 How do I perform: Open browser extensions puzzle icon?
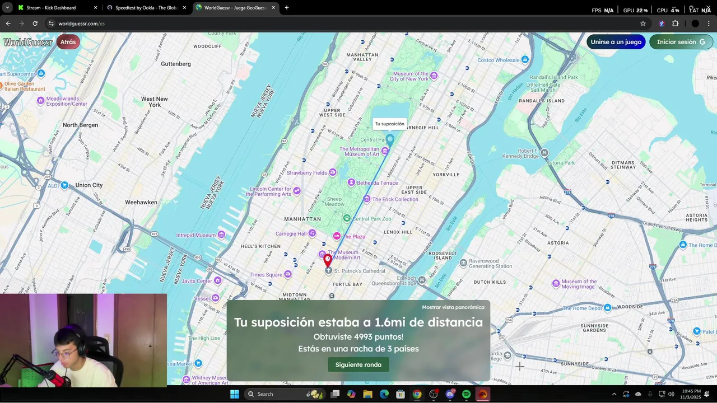click(676, 24)
